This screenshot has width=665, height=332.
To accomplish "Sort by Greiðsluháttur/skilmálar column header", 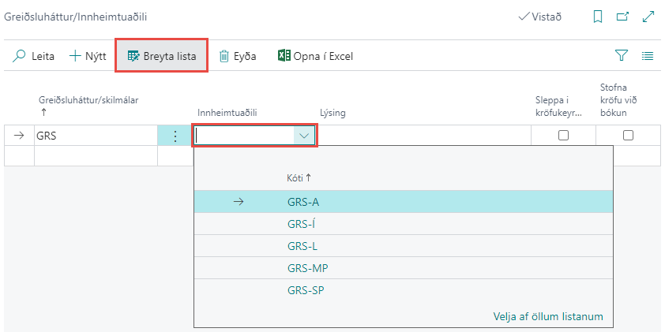I will click(88, 99).
